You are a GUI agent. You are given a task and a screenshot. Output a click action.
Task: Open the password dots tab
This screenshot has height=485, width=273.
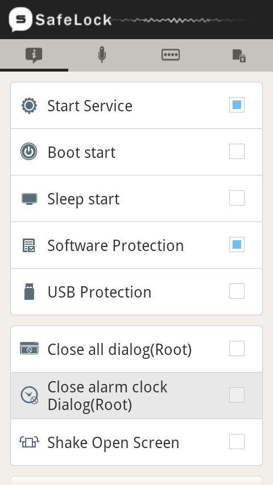pos(171,55)
